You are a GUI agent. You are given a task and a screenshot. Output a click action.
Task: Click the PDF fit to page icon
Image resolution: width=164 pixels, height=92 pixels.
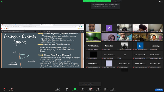point(47,31)
